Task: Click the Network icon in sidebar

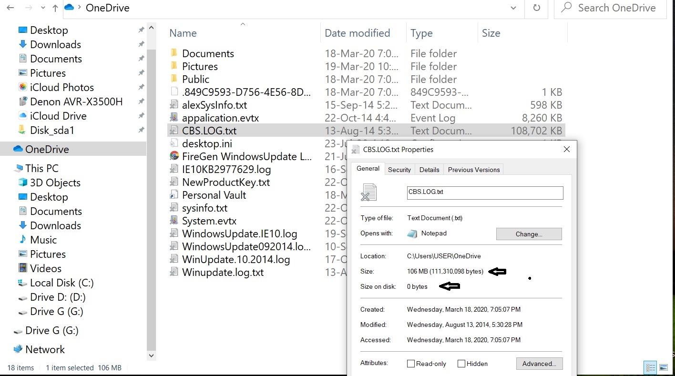Action: pos(18,349)
